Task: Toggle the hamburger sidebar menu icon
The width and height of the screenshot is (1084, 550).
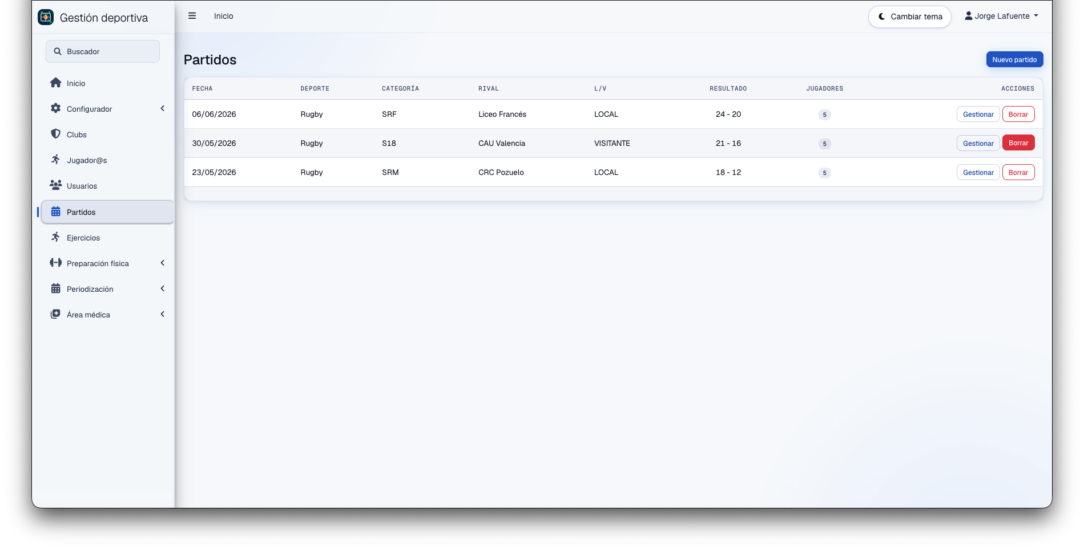Action: pos(192,16)
